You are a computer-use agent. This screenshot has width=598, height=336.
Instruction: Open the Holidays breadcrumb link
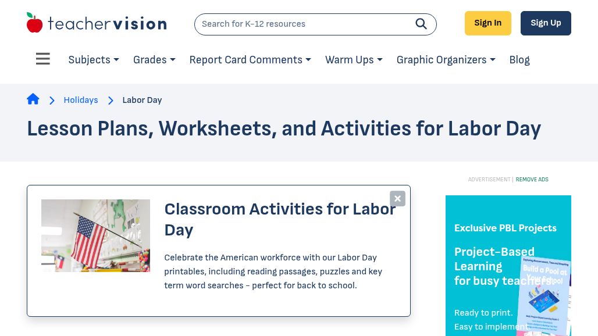[80, 100]
